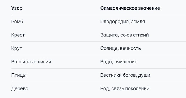Click the "Солнце, вечность" meaning cell
Screen dimensions: 186x98
pos(121,48)
